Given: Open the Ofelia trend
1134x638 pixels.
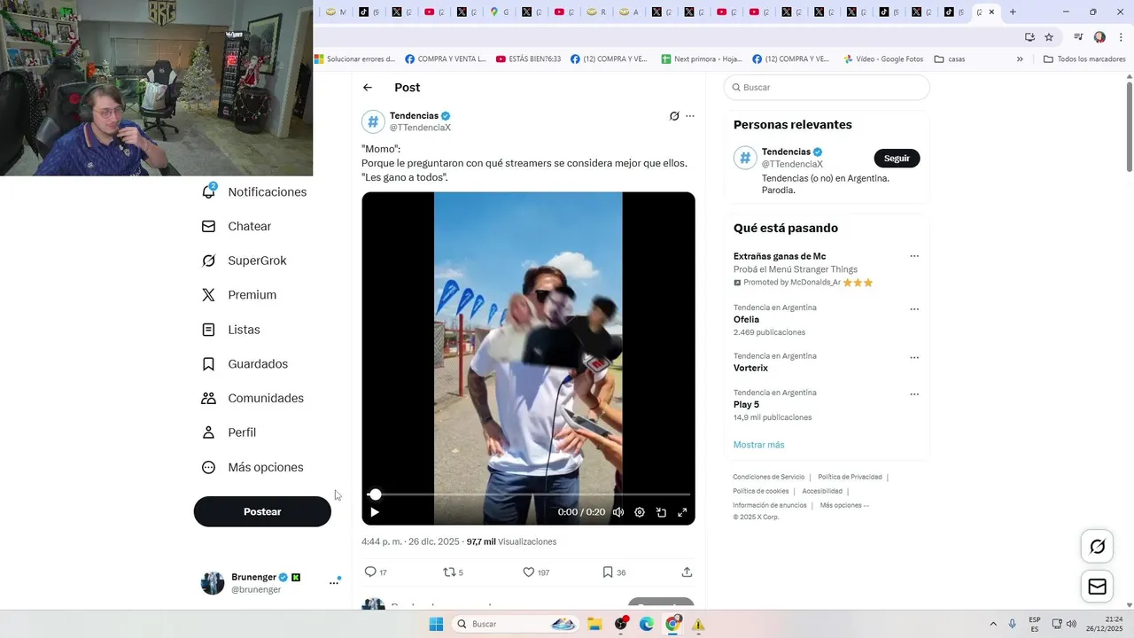Looking at the screenshot, I should pos(746,320).
